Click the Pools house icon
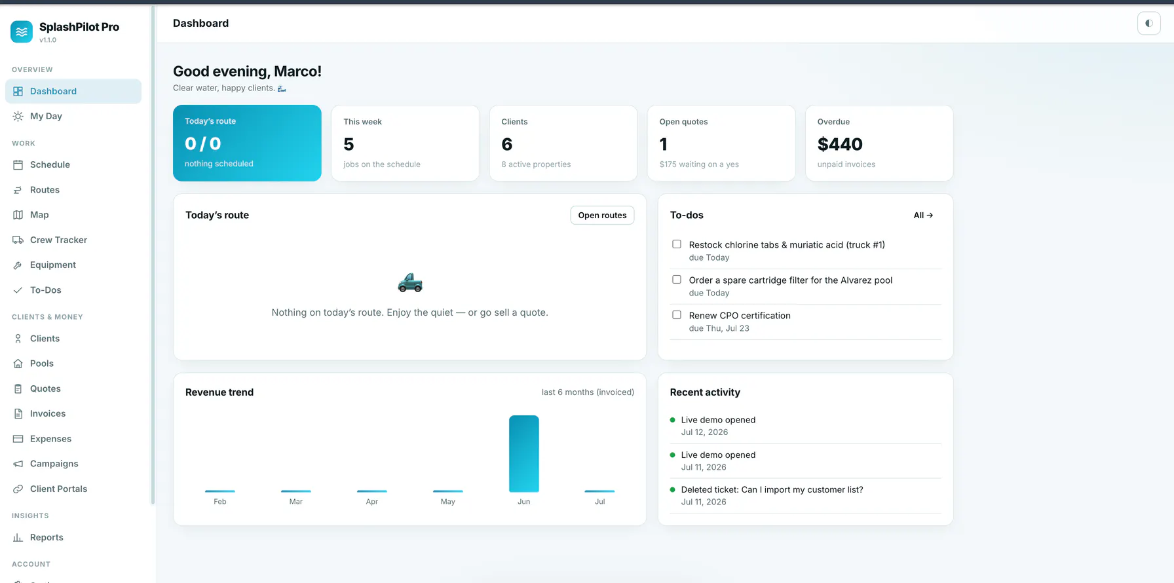The width and height of the screenshot is (1174, 583). click(18, 364)
